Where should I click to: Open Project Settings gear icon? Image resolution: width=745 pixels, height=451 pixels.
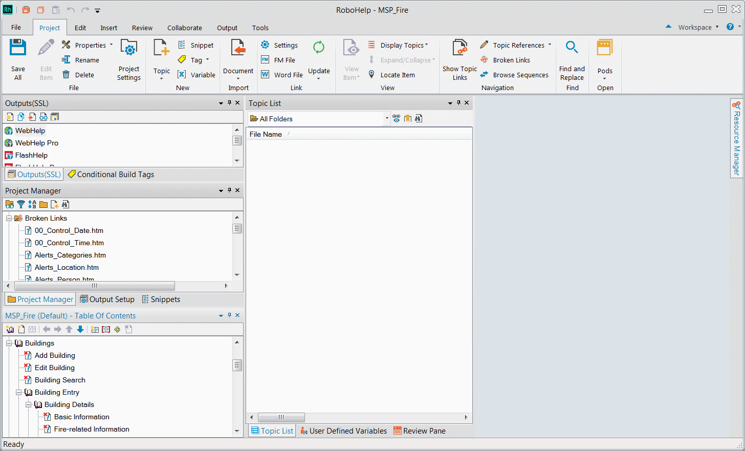click(128, 48)
